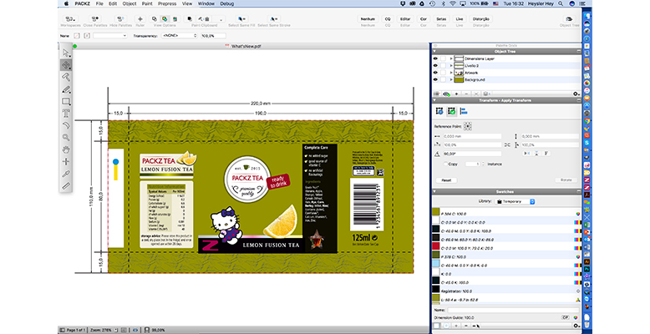The width and height of the screenshot is (650, 334).
Task: Select the red C:0 M:100 Y:70 K:20 swatch
Action: point(505,248)
